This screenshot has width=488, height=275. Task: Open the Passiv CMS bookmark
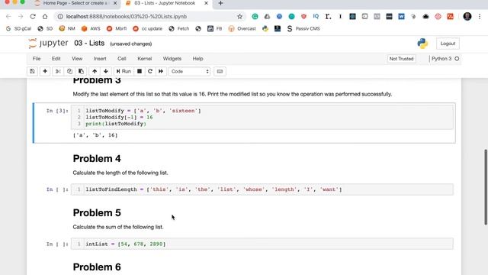coord(303,29)
